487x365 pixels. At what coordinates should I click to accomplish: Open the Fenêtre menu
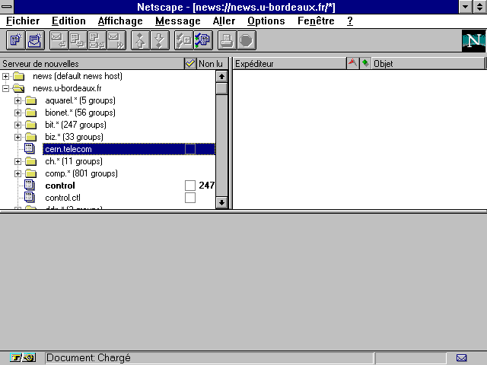click(x=316, y=21)
